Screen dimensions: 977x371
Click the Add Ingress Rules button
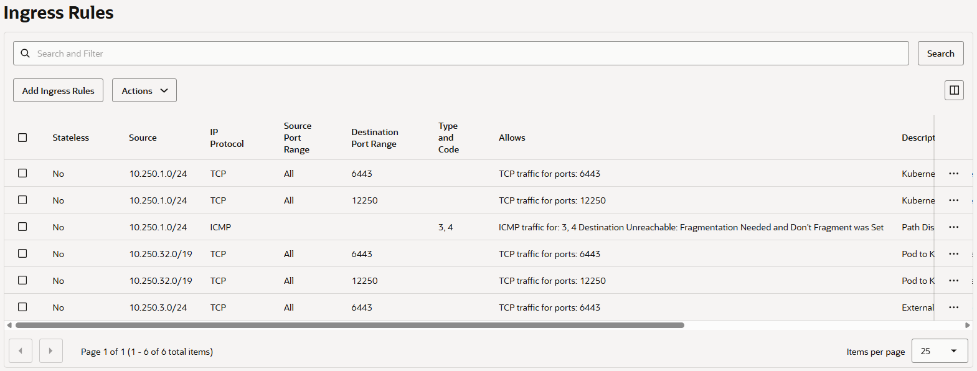coord(59,90)
